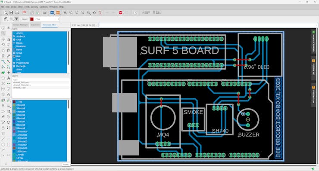The width and height of the screenshot is (319, 171).
Task: Switch to the Design Manager tab
Action: point(20,25)
